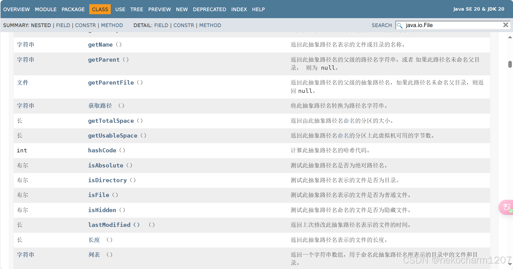The image size is (513, 269).
Task: Open the hashCode method link
Action: tap(102, 150)
